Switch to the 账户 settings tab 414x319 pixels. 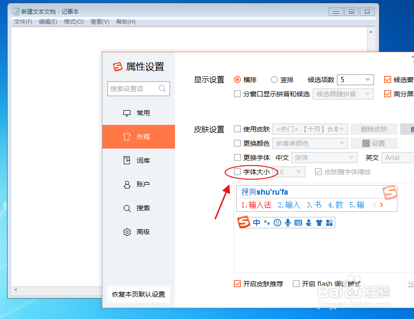(138, 184)
